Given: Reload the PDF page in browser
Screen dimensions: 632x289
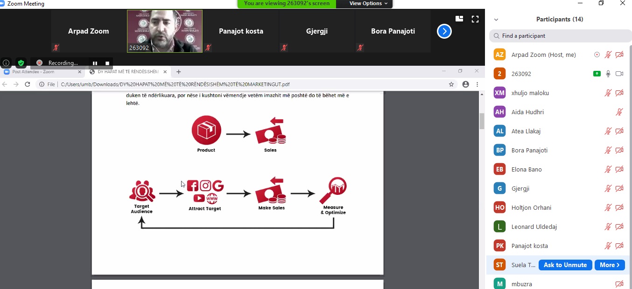Looking at the screenshot, I should coord(28,84).
